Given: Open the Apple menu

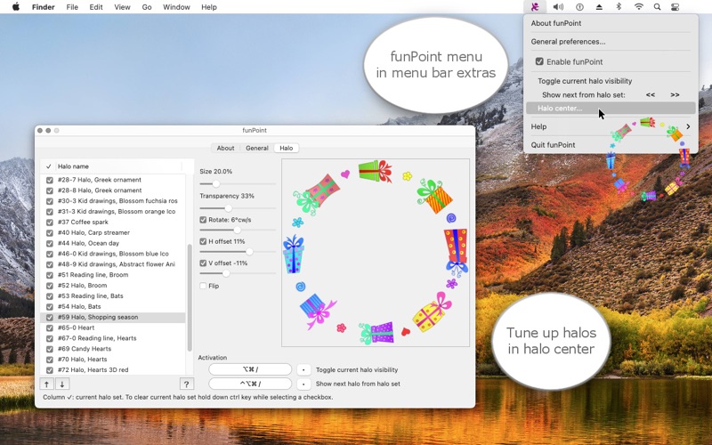Looking at the screenshot, I should 16,7.
